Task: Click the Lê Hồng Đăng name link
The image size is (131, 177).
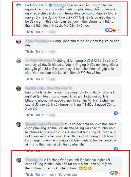Action: [x=36, y=5]
